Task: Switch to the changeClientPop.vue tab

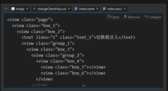Action: tap(52, 9)
